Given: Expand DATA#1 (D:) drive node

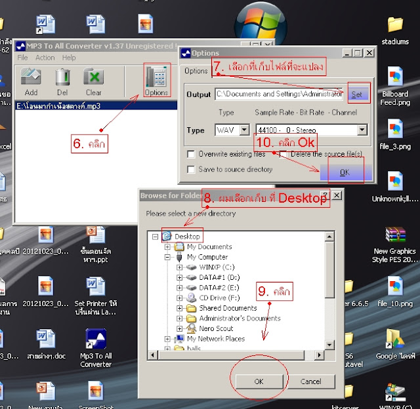Looking at the screenshot, I should 179,277.
